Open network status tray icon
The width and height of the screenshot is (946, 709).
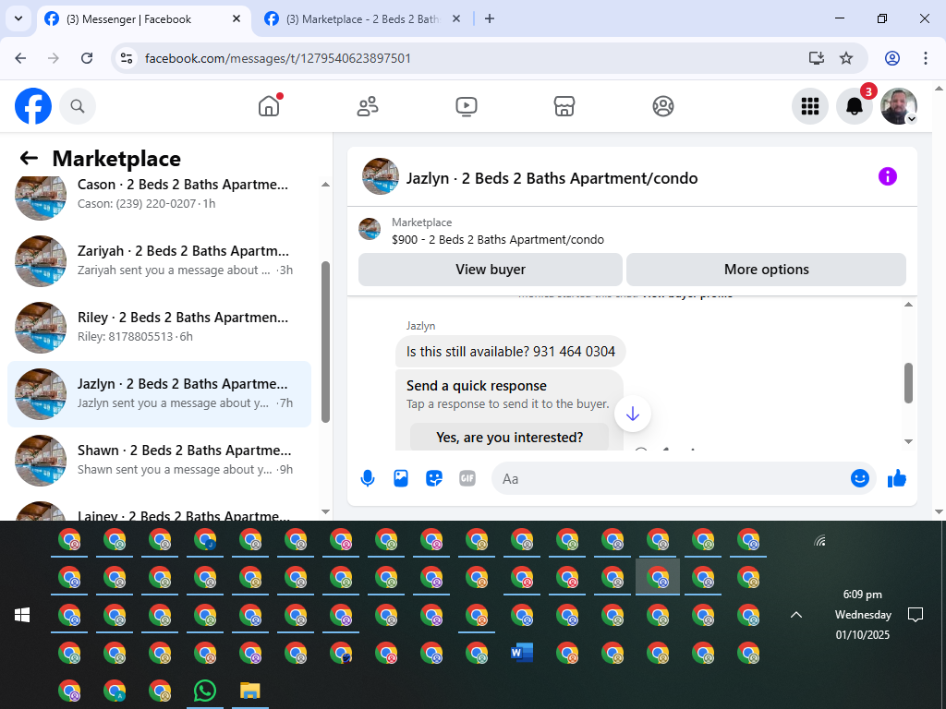coord(819,541)
